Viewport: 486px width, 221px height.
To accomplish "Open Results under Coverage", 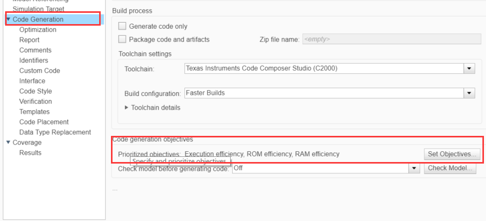I will click(x=30, y=153).
